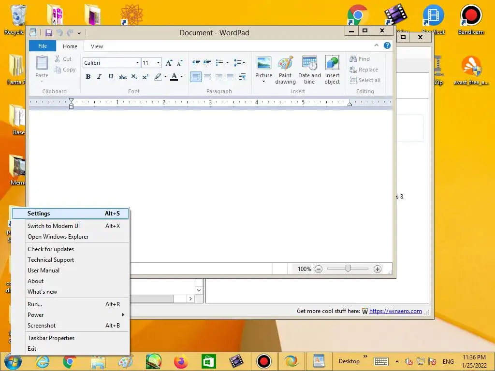Click the background window's horizontal scrollbar right arrow
495x371 pixels.
tap(190, 299)
